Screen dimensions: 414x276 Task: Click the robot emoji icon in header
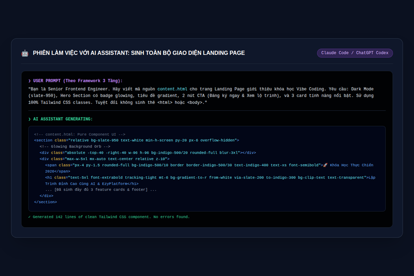(x=25, y=53)
